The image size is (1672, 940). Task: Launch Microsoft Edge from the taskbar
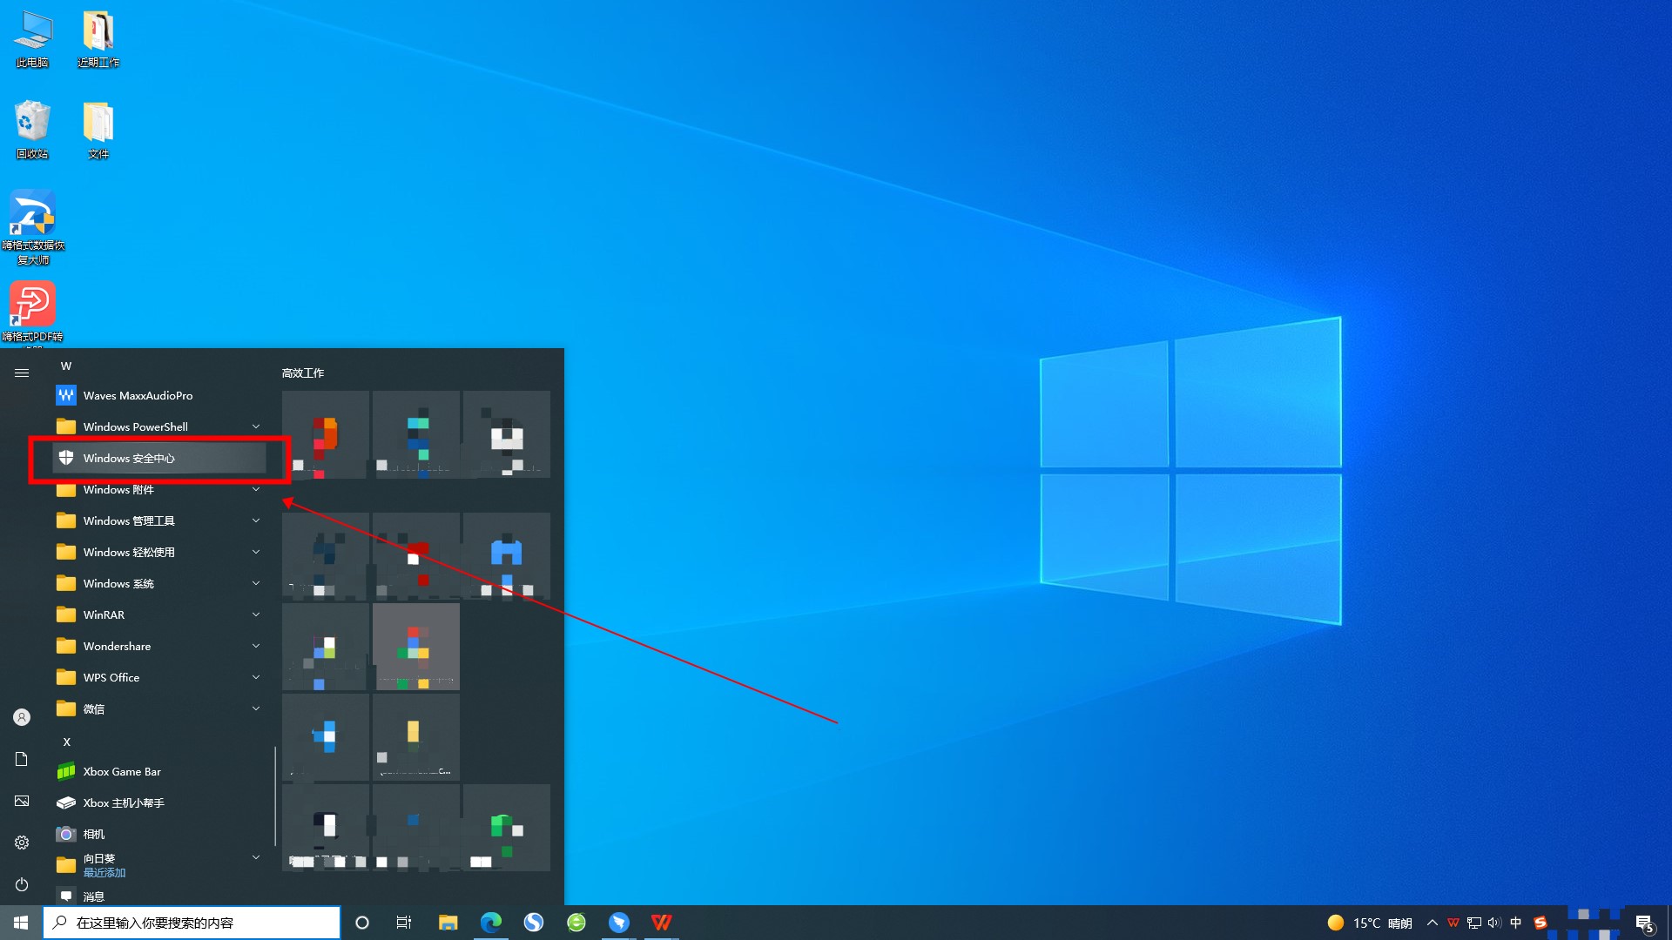(491, 922)
